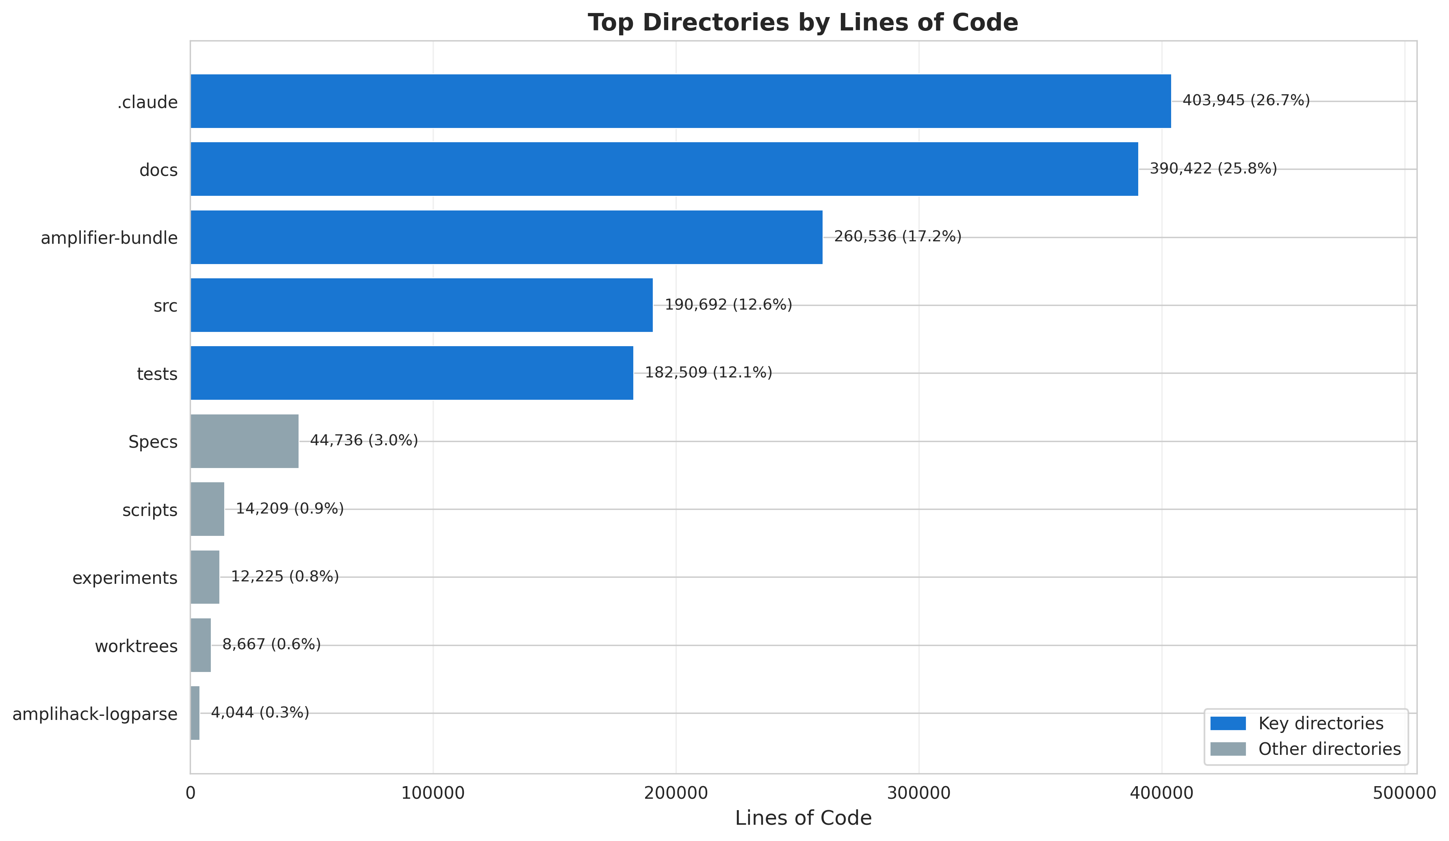The width and height of the screenshot is (1449, 841).
Task: Click the chart title text
Action: (x=803, y=23)
